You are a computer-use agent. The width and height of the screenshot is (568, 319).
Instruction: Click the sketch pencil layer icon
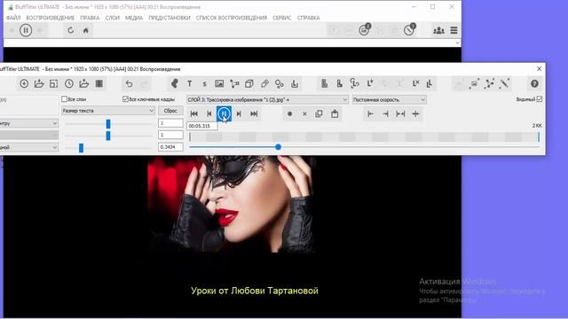[264, 84]
